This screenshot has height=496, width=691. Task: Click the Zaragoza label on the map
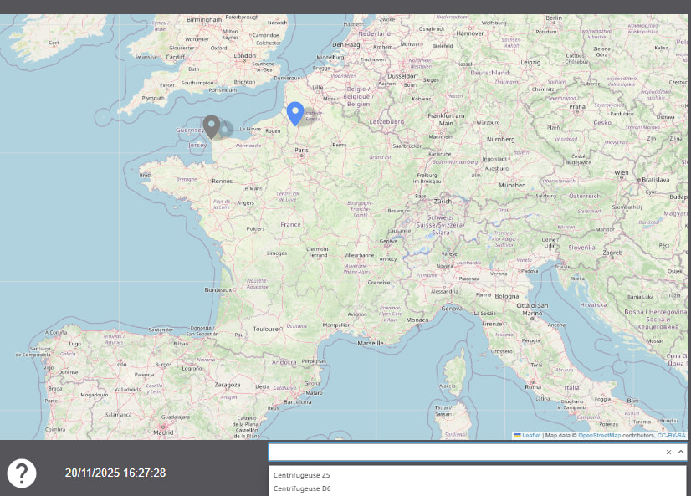228,385
